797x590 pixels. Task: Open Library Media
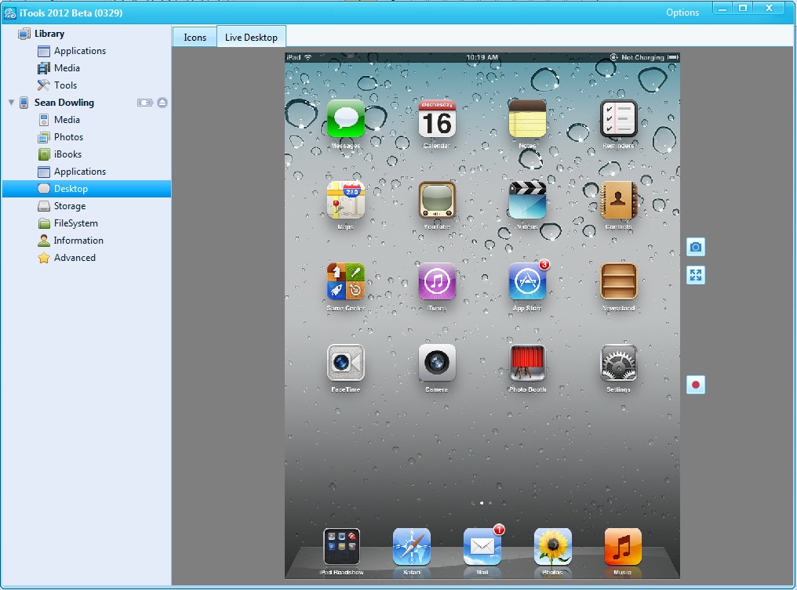[x=67, y=68]
